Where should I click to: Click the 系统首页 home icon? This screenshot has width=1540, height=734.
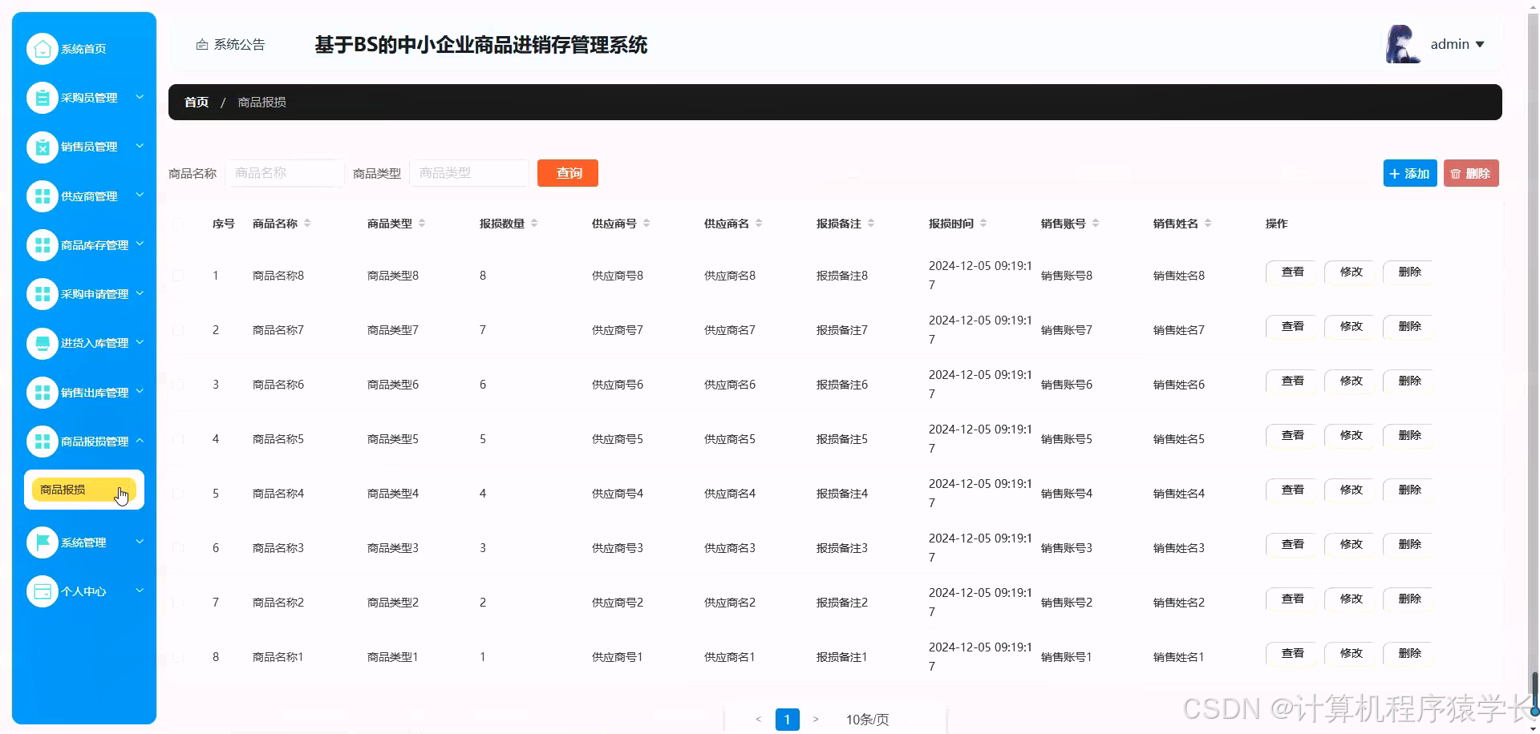click(43, 48)
